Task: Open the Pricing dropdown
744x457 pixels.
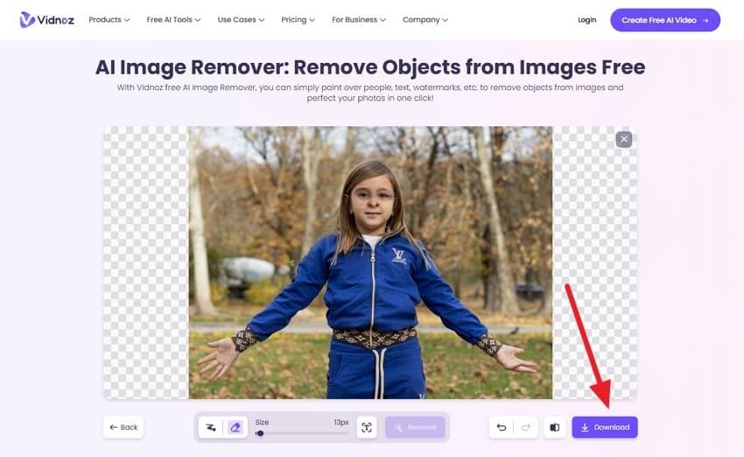Action: pyautogui.click(x=298, y=20)
